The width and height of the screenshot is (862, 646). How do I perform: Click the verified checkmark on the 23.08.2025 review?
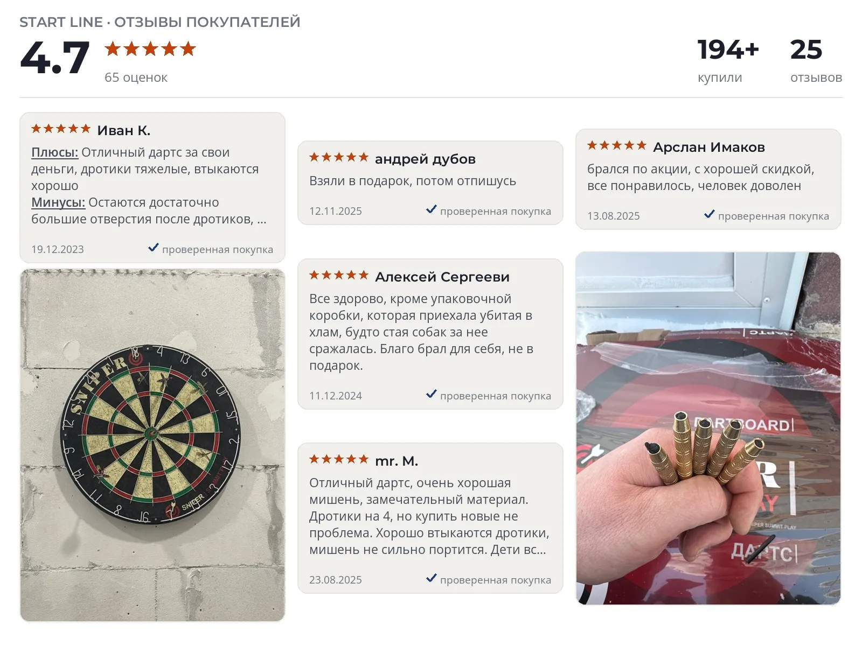point(432,578)
